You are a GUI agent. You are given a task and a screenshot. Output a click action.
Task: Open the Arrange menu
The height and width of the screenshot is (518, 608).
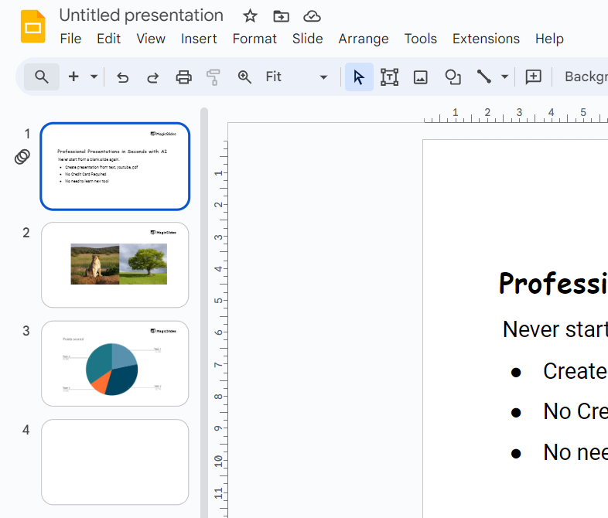point(364,39)
